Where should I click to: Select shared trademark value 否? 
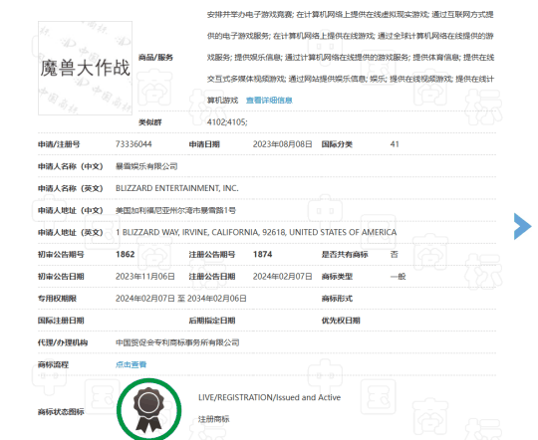coord(395,254)
